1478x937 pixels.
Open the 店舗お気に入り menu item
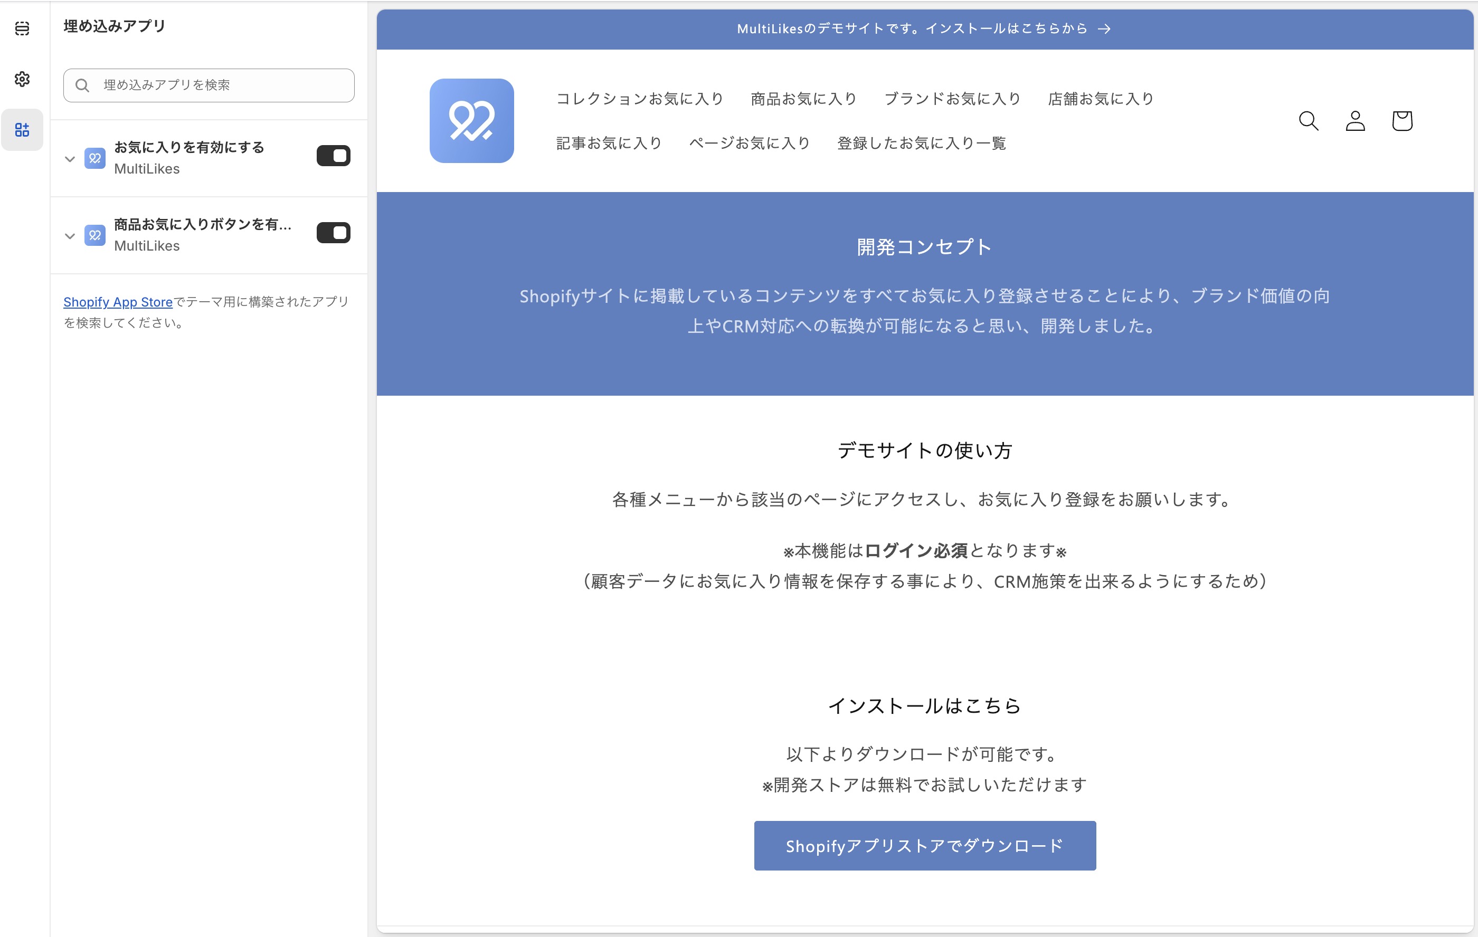pyautogui.click(x=1101, y=99)
